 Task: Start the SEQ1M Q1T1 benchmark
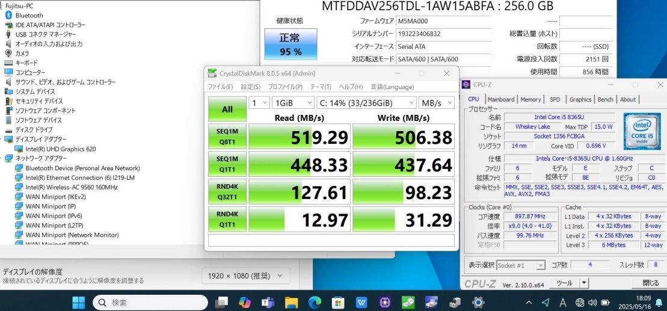[227, 164]
